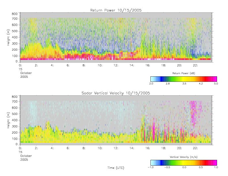Click "300" height tick on Vertical Velocity plot
This screenshot has width=228, height=176.
(14, 126)
